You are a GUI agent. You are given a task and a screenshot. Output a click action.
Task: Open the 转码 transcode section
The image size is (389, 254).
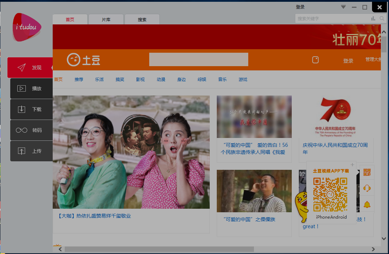(31, 130)
